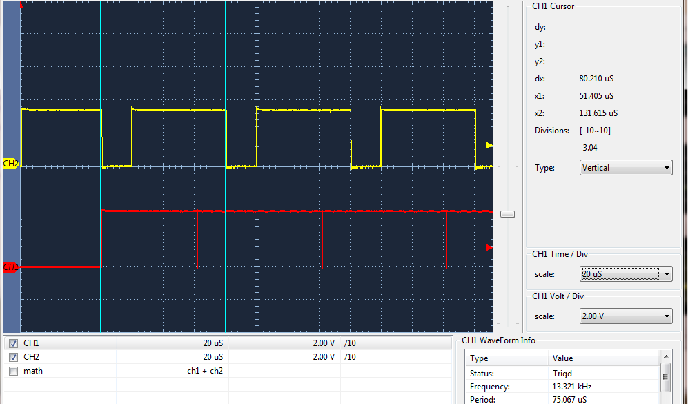Click the math expression ch1 + ch2
688x404 pixels.
point(205,371)
